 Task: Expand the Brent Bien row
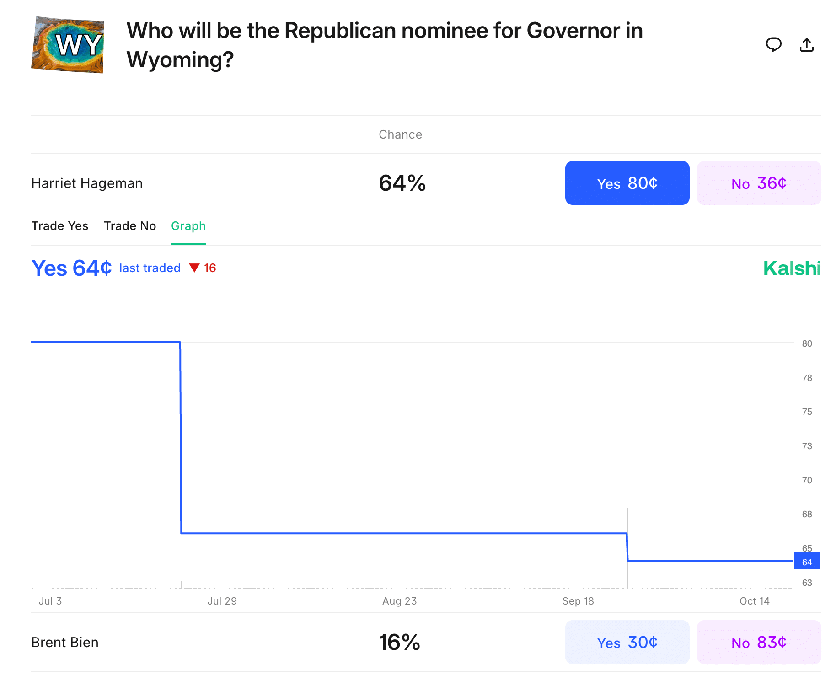point(65,643)
